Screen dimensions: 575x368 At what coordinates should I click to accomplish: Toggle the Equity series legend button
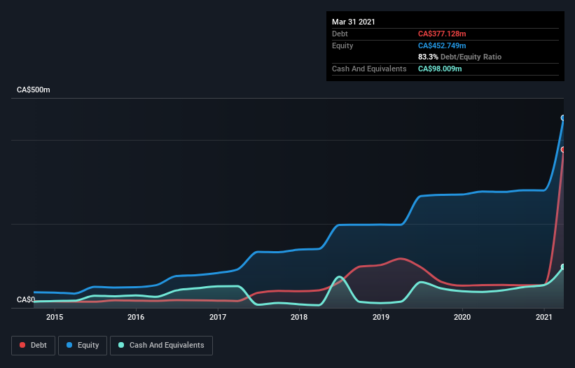coord(83,346)
